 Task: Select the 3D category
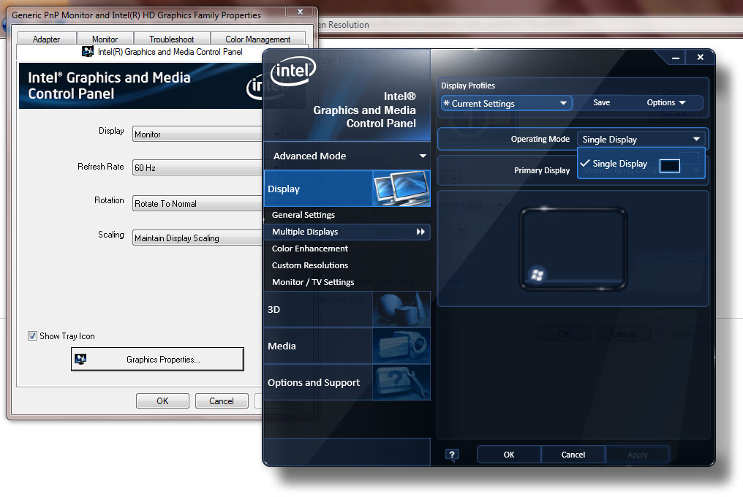[347, 309]
